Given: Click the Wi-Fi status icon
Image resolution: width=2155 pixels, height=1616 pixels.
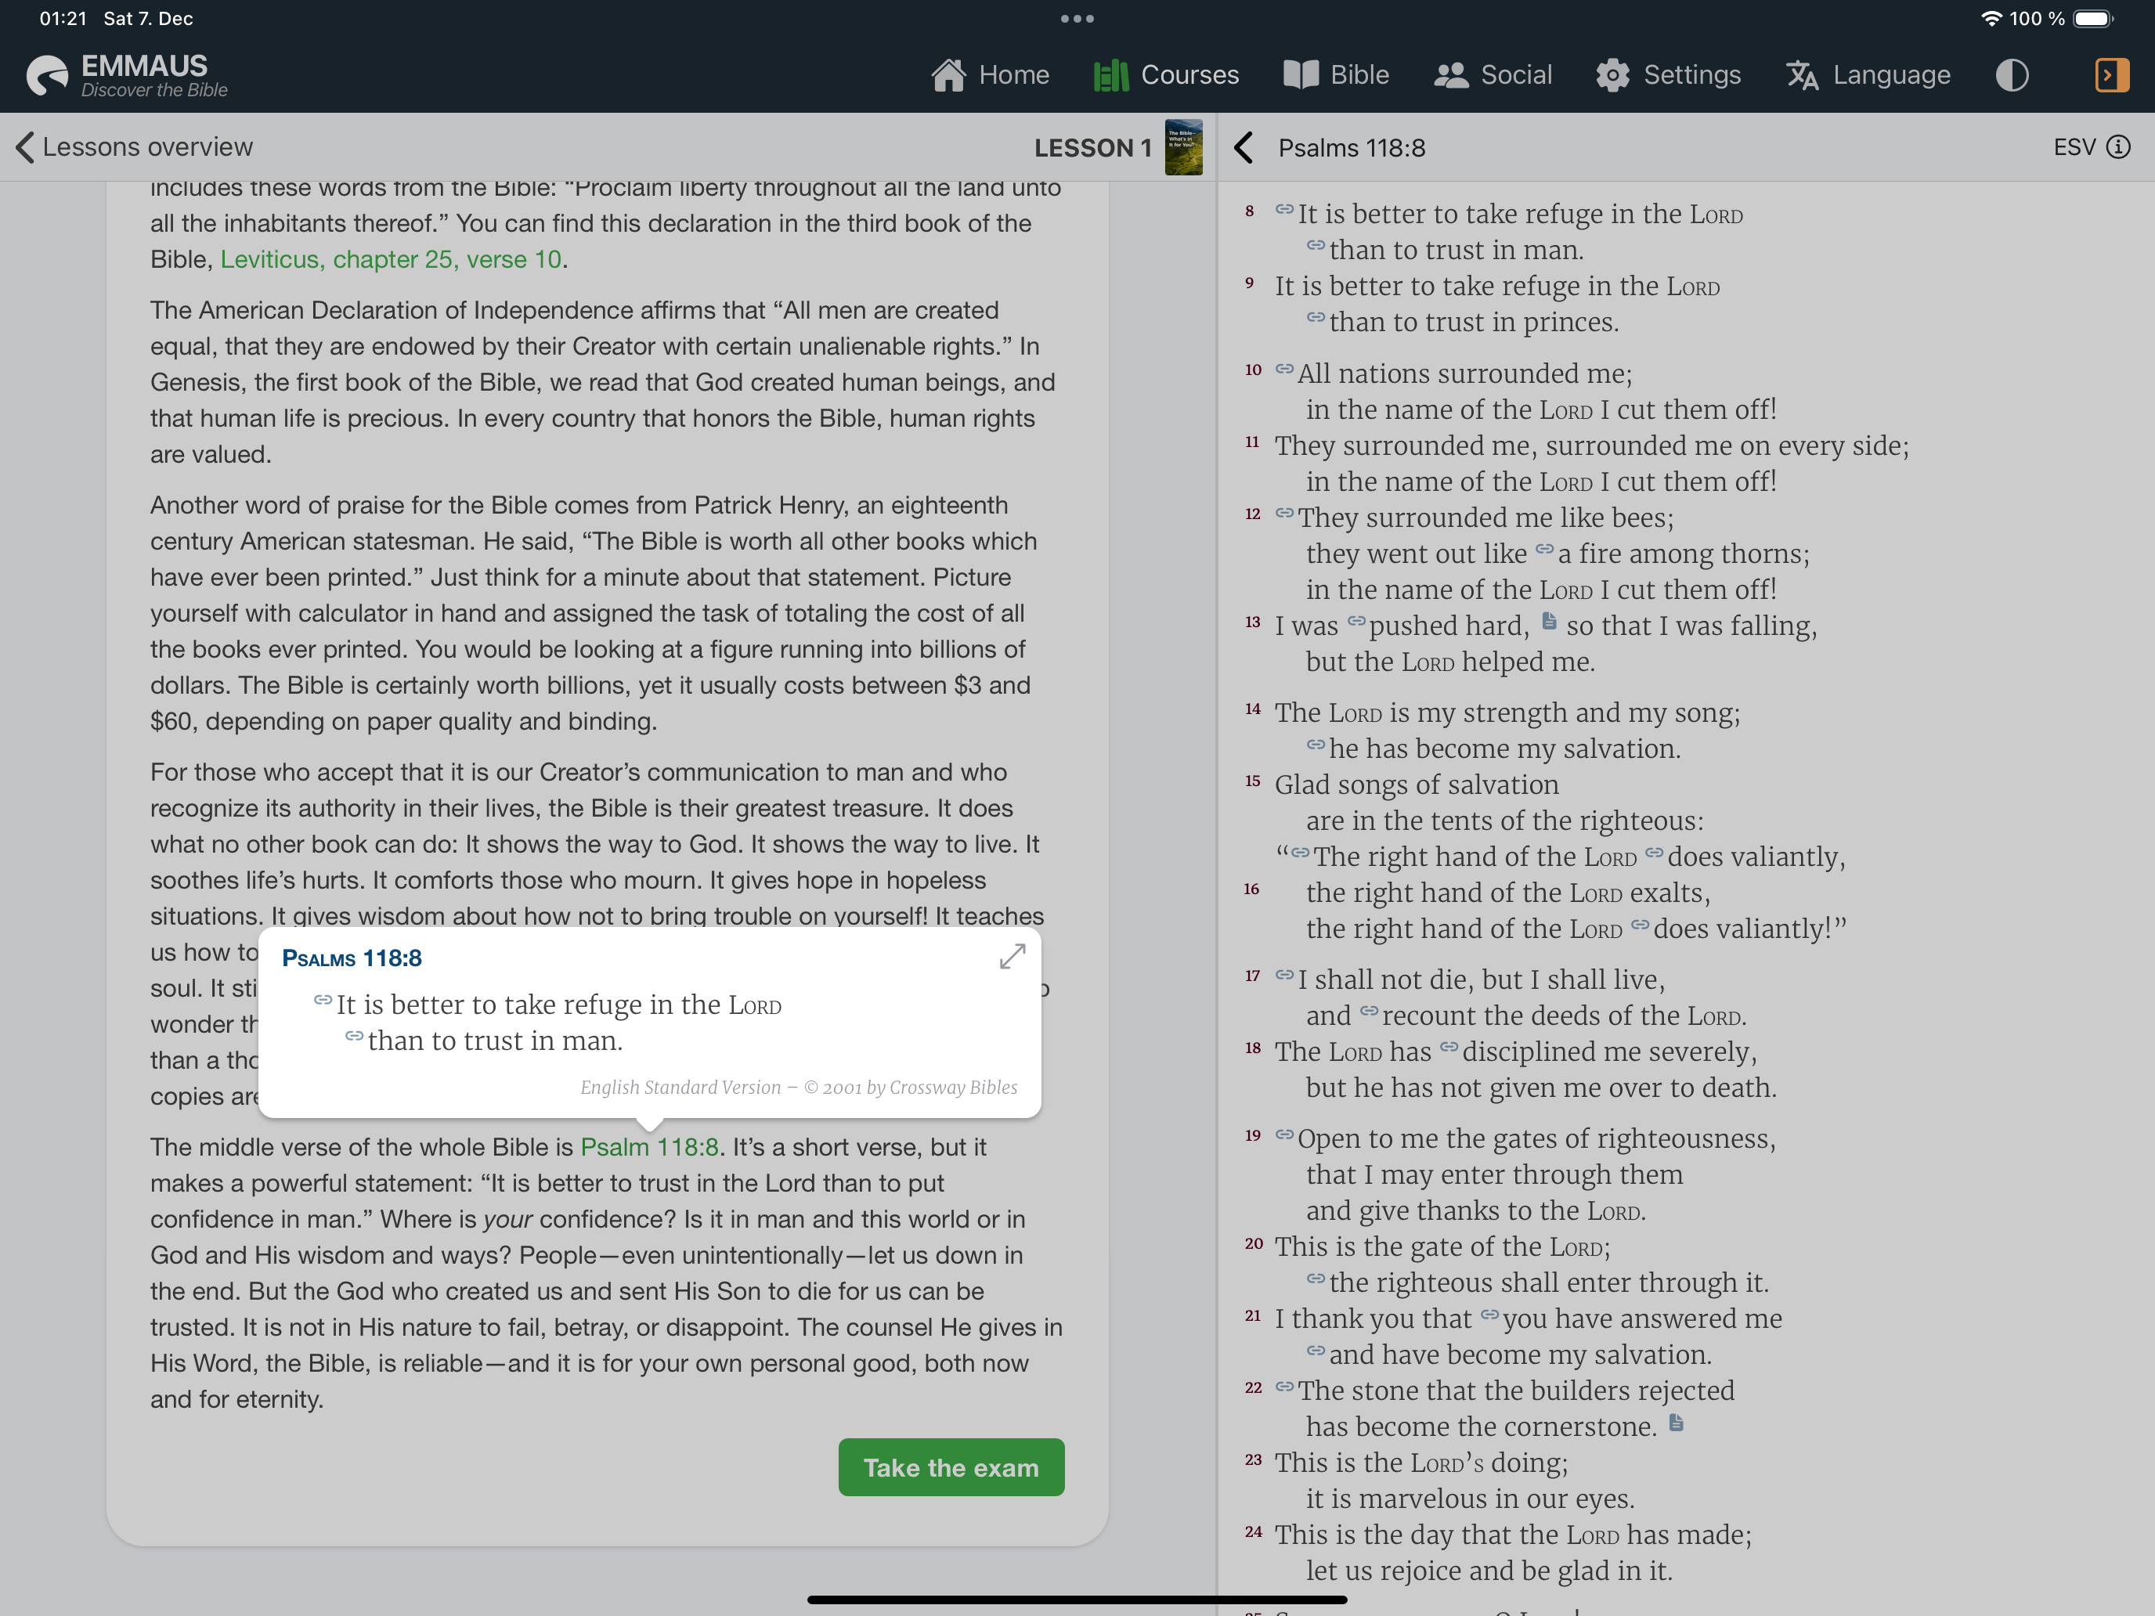Looking at the screenshot, I should coord(1991,19).
